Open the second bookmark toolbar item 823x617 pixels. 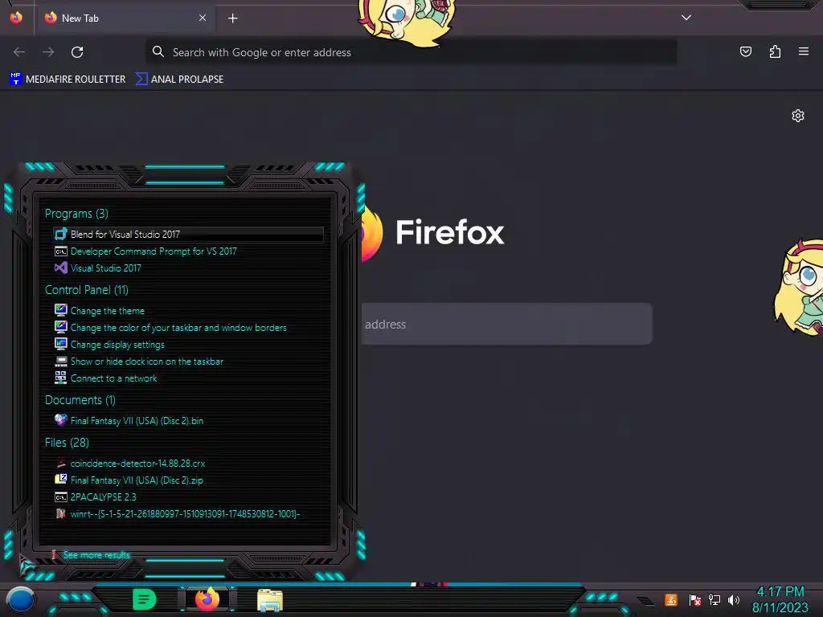tap(179, 80)
